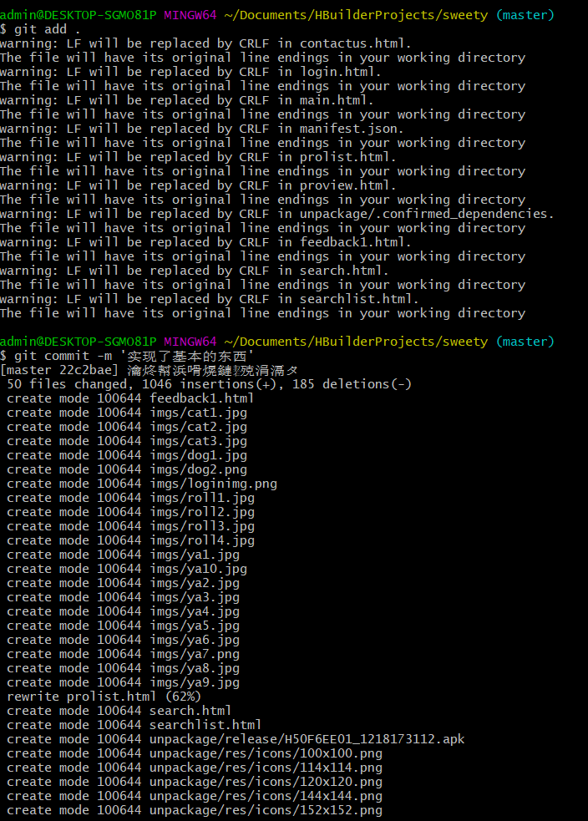The height and width of the screenshot is (821, 588).
Task: Click the 'create mode 100644 search.html' line
Action: tap(119, 711)
